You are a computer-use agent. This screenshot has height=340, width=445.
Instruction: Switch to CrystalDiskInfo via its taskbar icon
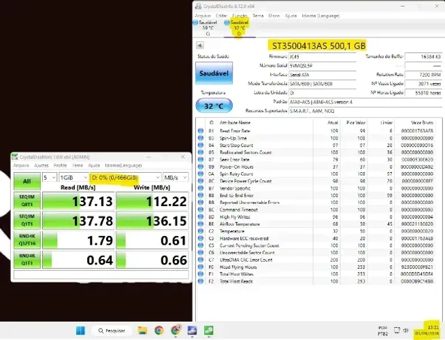click(192, 330)
